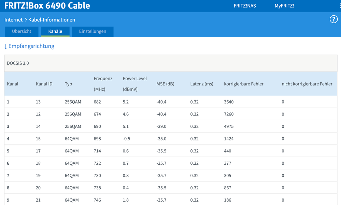Click the FRITZ!Box 6490 Cable title
Screen dimensions: 341x205
pos(47,6)
